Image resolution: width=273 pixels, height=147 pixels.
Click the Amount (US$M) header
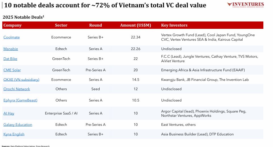[x=136, y=25]
